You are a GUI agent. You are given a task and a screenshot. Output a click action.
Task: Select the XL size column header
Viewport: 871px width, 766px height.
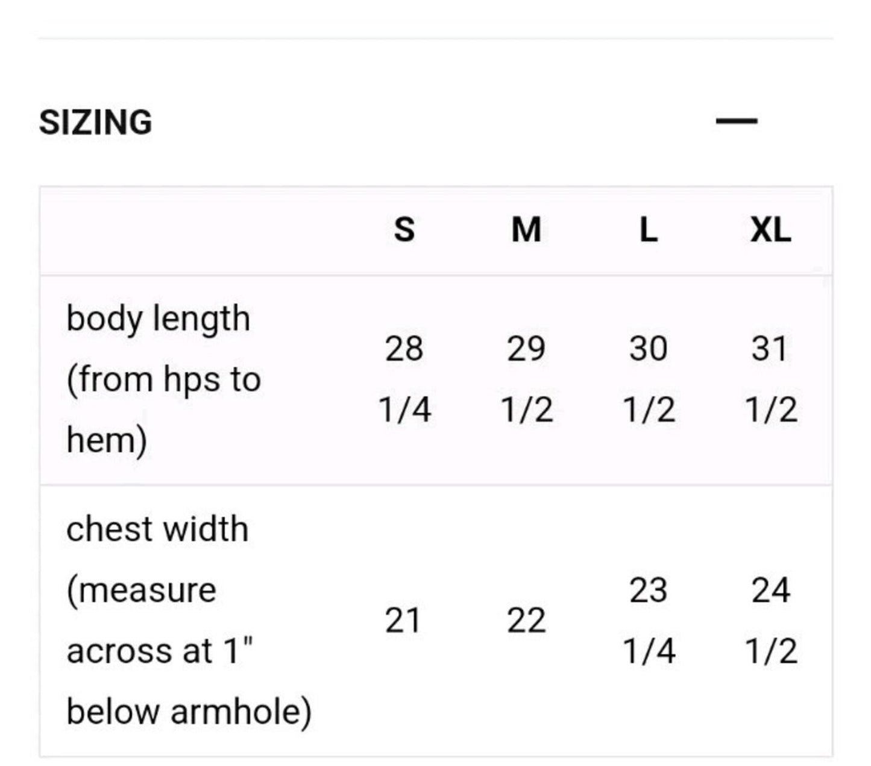tap(770, 230)
